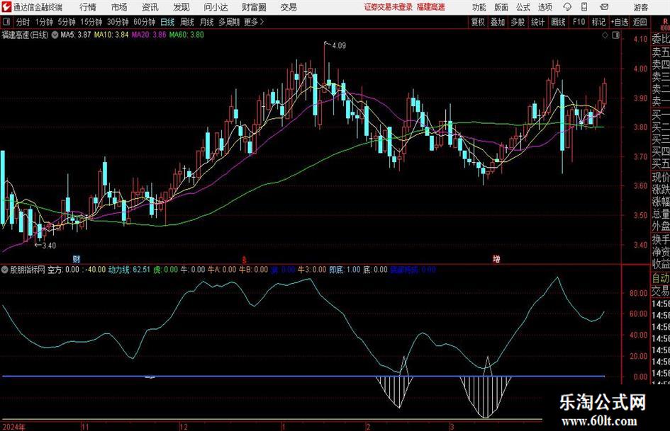Open the 多周期 multi-period view
This screenshot has height=431, width=670.
(x=228, y=22)
